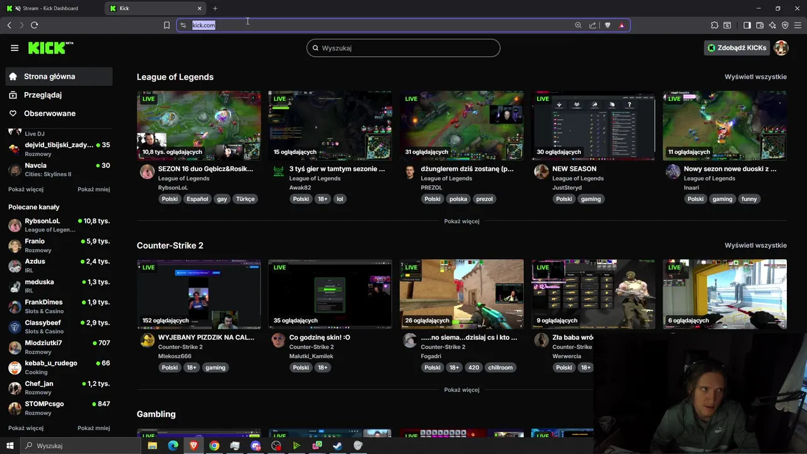
Task: Expand Pokaż więcej under League of Legends
Action: tap(462, 221)
